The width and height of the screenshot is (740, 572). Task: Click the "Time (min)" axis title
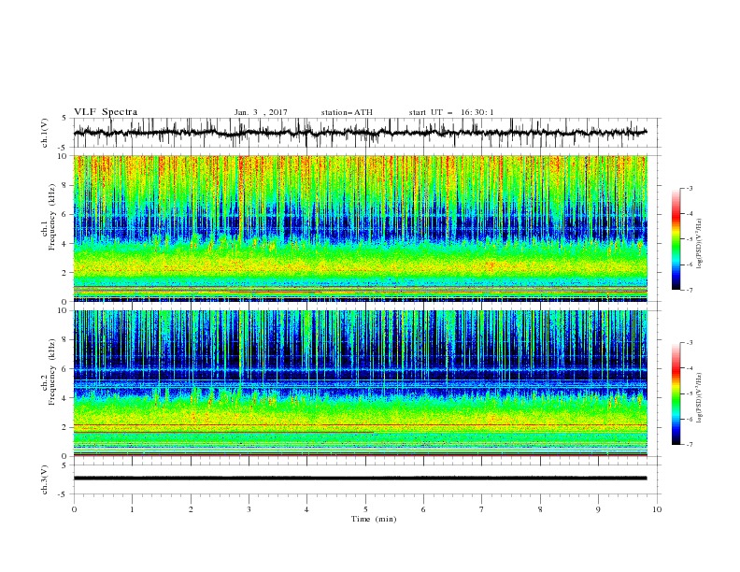(x=374, y=519)
